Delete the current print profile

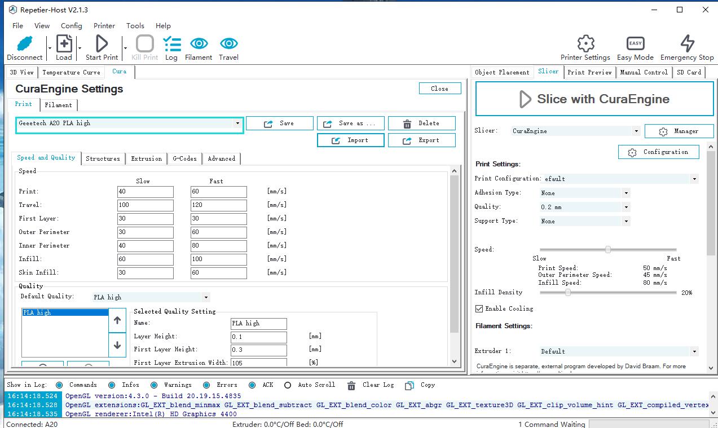[422, 123]
